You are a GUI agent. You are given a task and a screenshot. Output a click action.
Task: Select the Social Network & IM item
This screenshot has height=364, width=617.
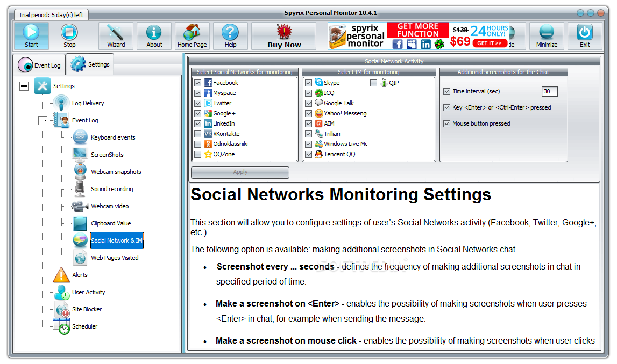click(x=117, y=241)
